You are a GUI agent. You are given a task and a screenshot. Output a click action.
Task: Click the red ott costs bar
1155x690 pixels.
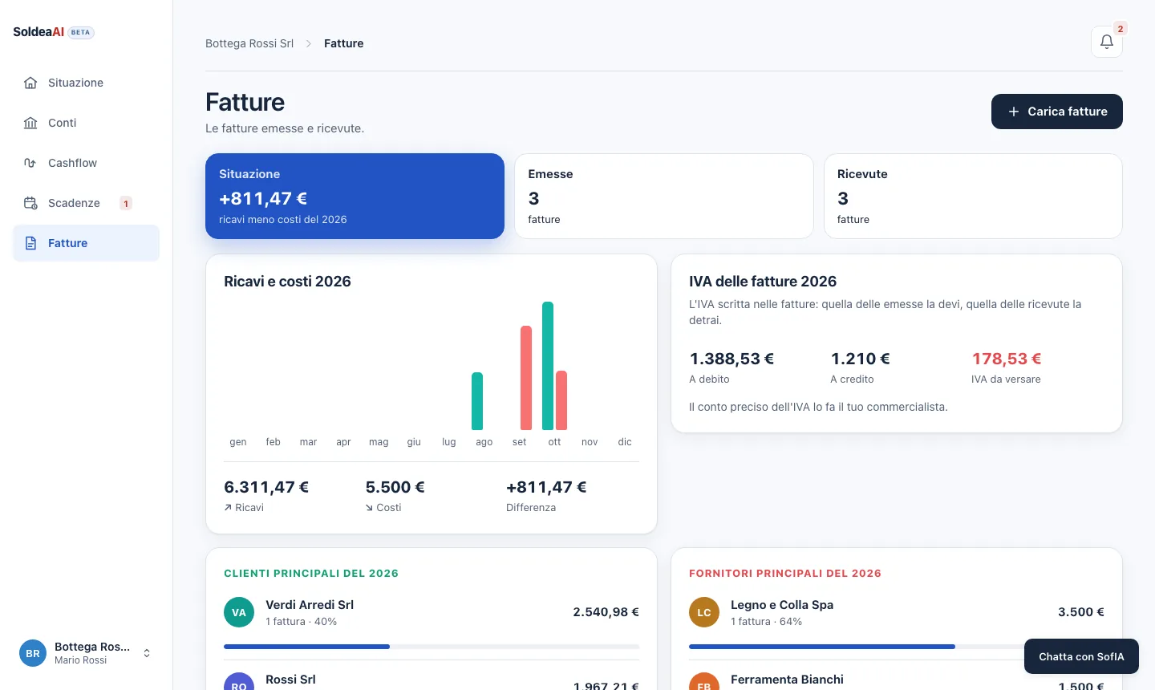tap(561, 400)
